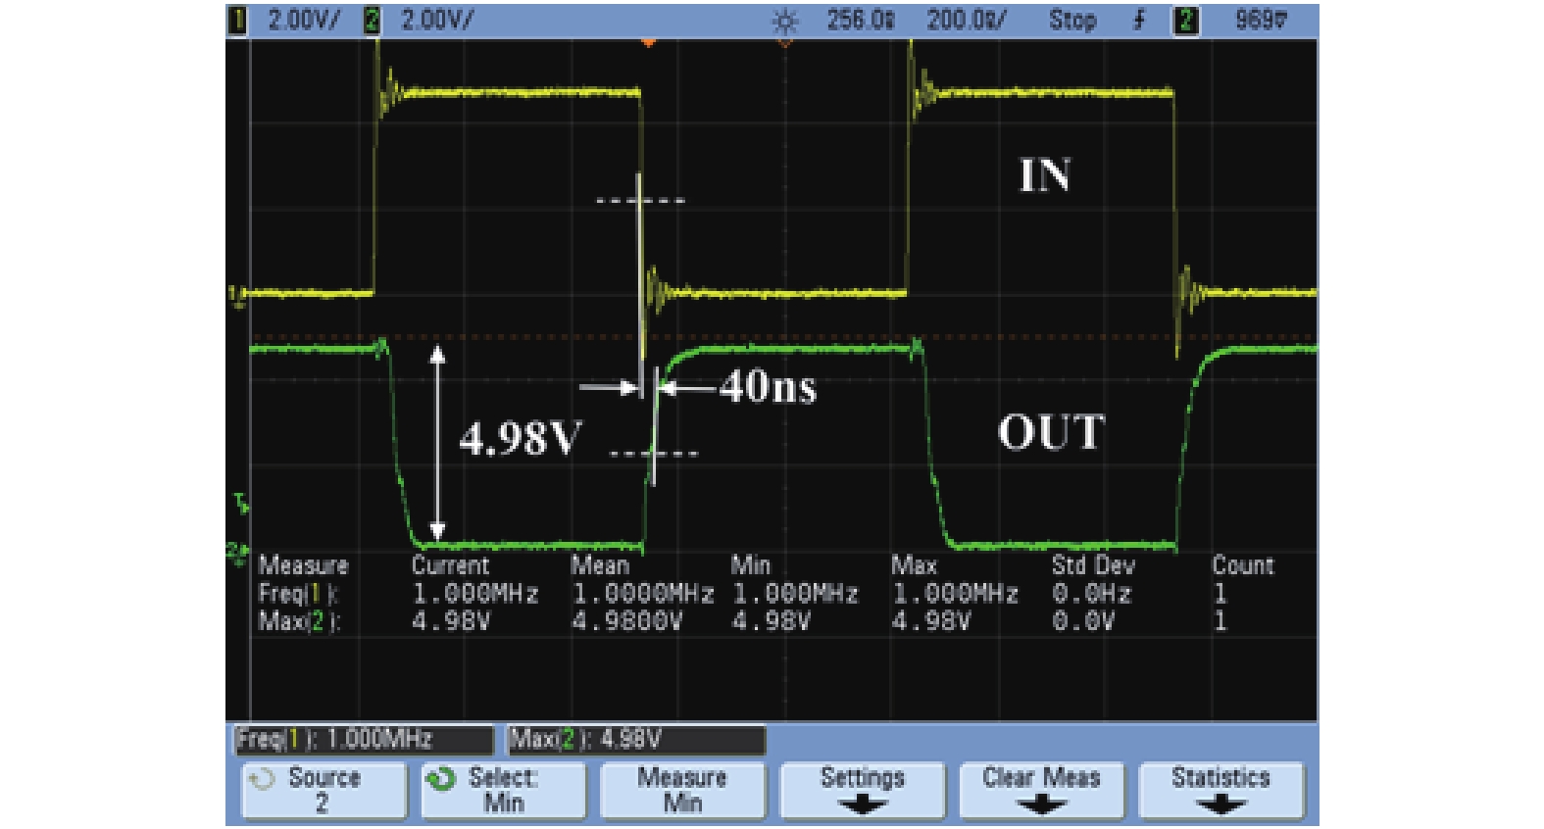Click the channel 2 indicator in top bar

coord(372,21)
